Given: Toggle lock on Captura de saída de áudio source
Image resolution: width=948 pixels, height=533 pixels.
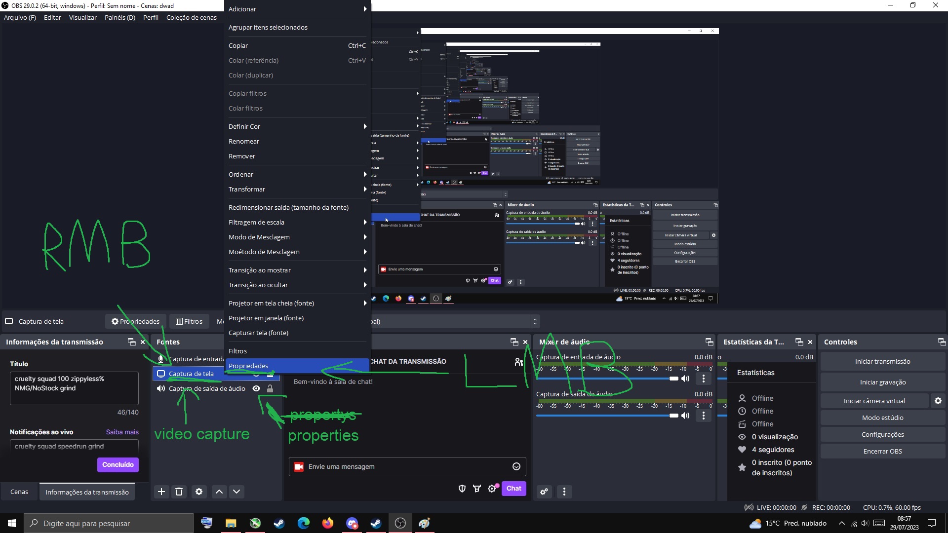Looking at the screenshot, I should [270, 388].
